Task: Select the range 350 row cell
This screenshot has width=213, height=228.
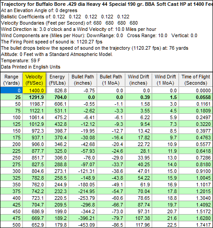Action: [12, 185]
